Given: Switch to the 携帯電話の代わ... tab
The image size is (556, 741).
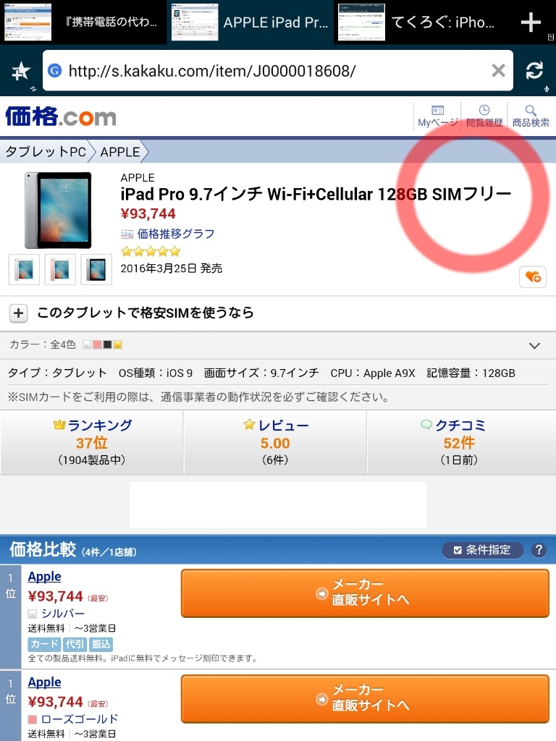Looking at the screenshot, I should click(83, 22).
